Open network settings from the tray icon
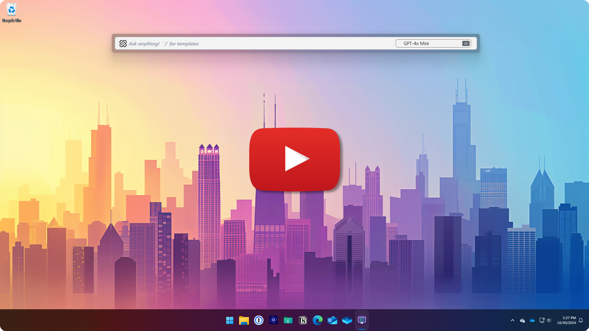 pos(542,320)
